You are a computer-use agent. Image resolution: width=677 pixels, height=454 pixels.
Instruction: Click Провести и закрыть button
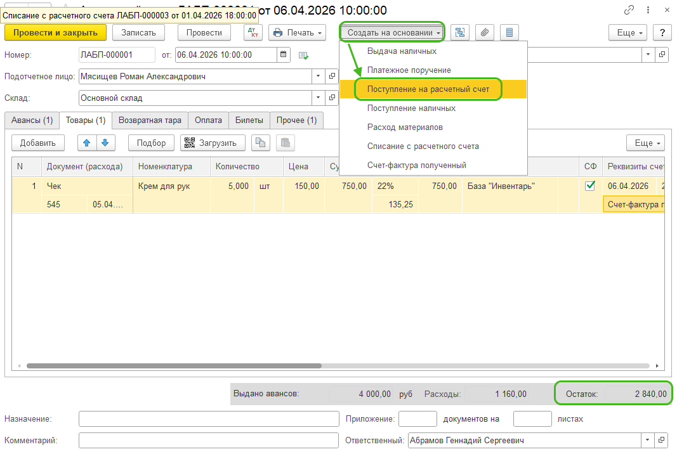(x=55, y=32)
